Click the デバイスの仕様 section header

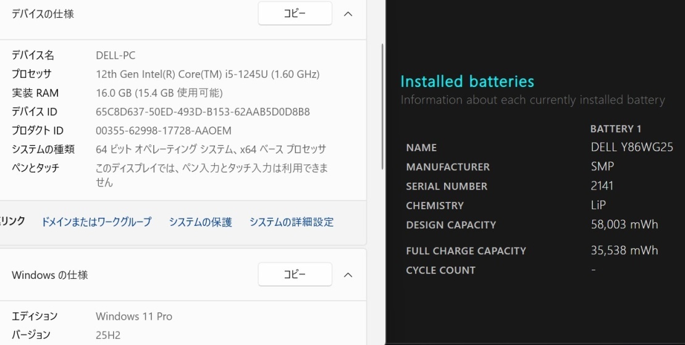(43, 14)
